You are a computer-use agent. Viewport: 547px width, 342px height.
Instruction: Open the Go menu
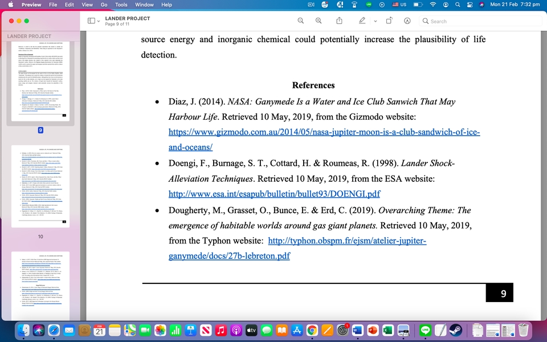point(104,5)
